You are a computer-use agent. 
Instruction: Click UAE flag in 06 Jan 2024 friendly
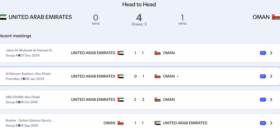121,76
